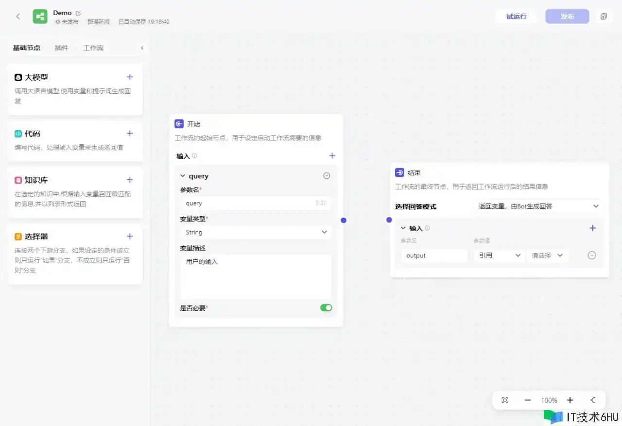Collapse the query parameter section

tap(183, 176)
